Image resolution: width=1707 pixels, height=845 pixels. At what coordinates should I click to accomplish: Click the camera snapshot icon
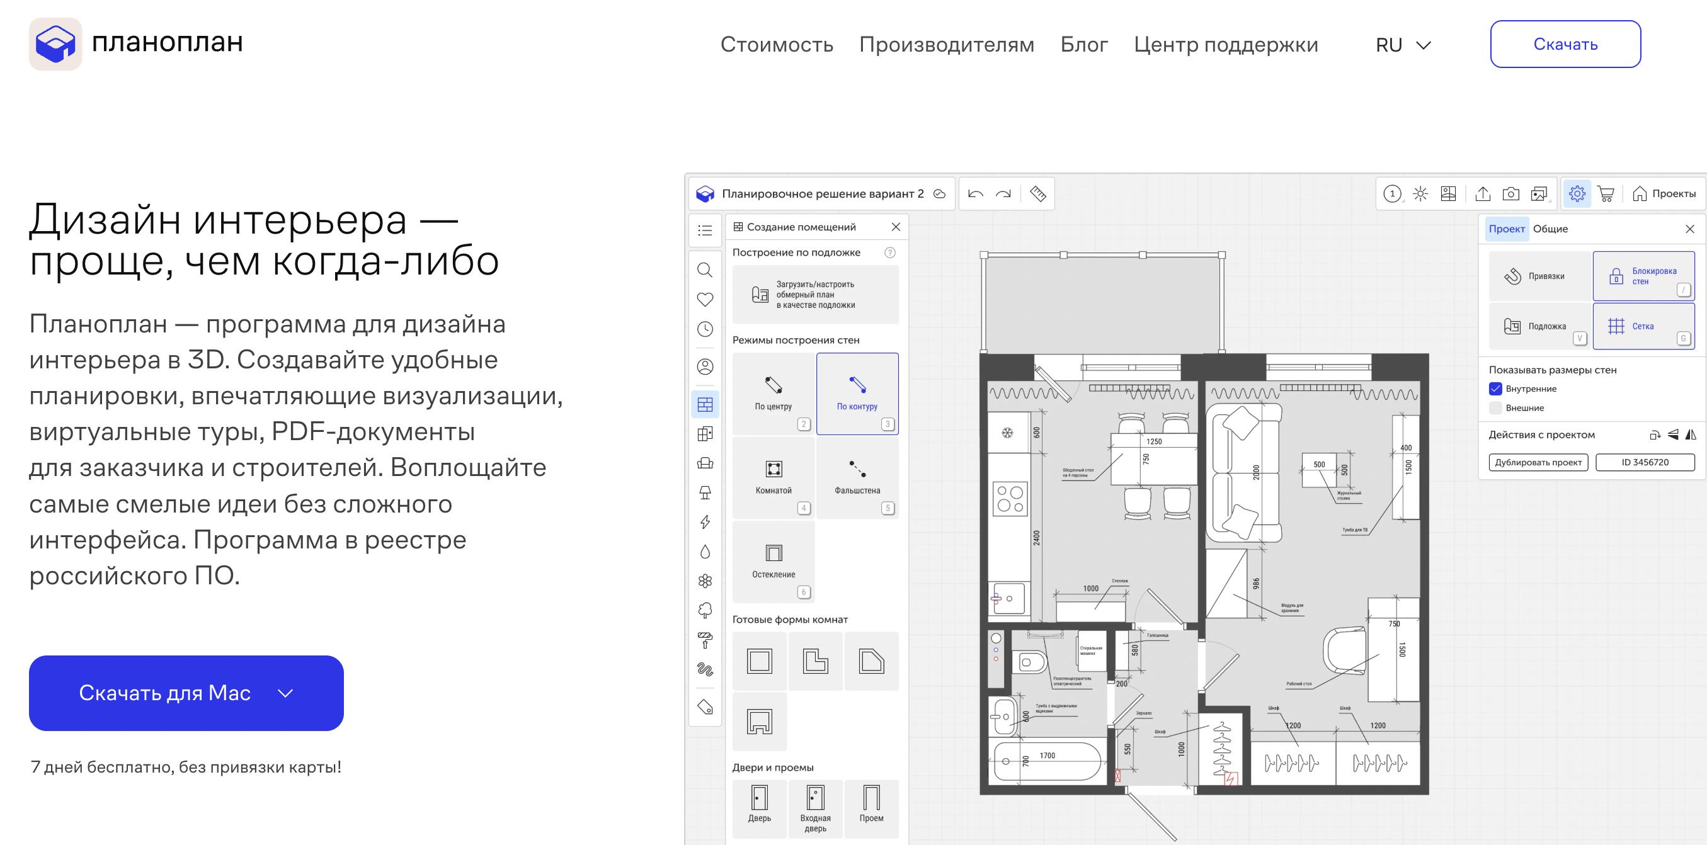1511,194
